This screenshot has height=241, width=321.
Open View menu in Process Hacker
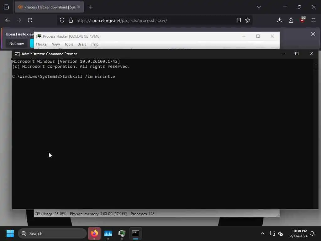click(x=56, y=44)
